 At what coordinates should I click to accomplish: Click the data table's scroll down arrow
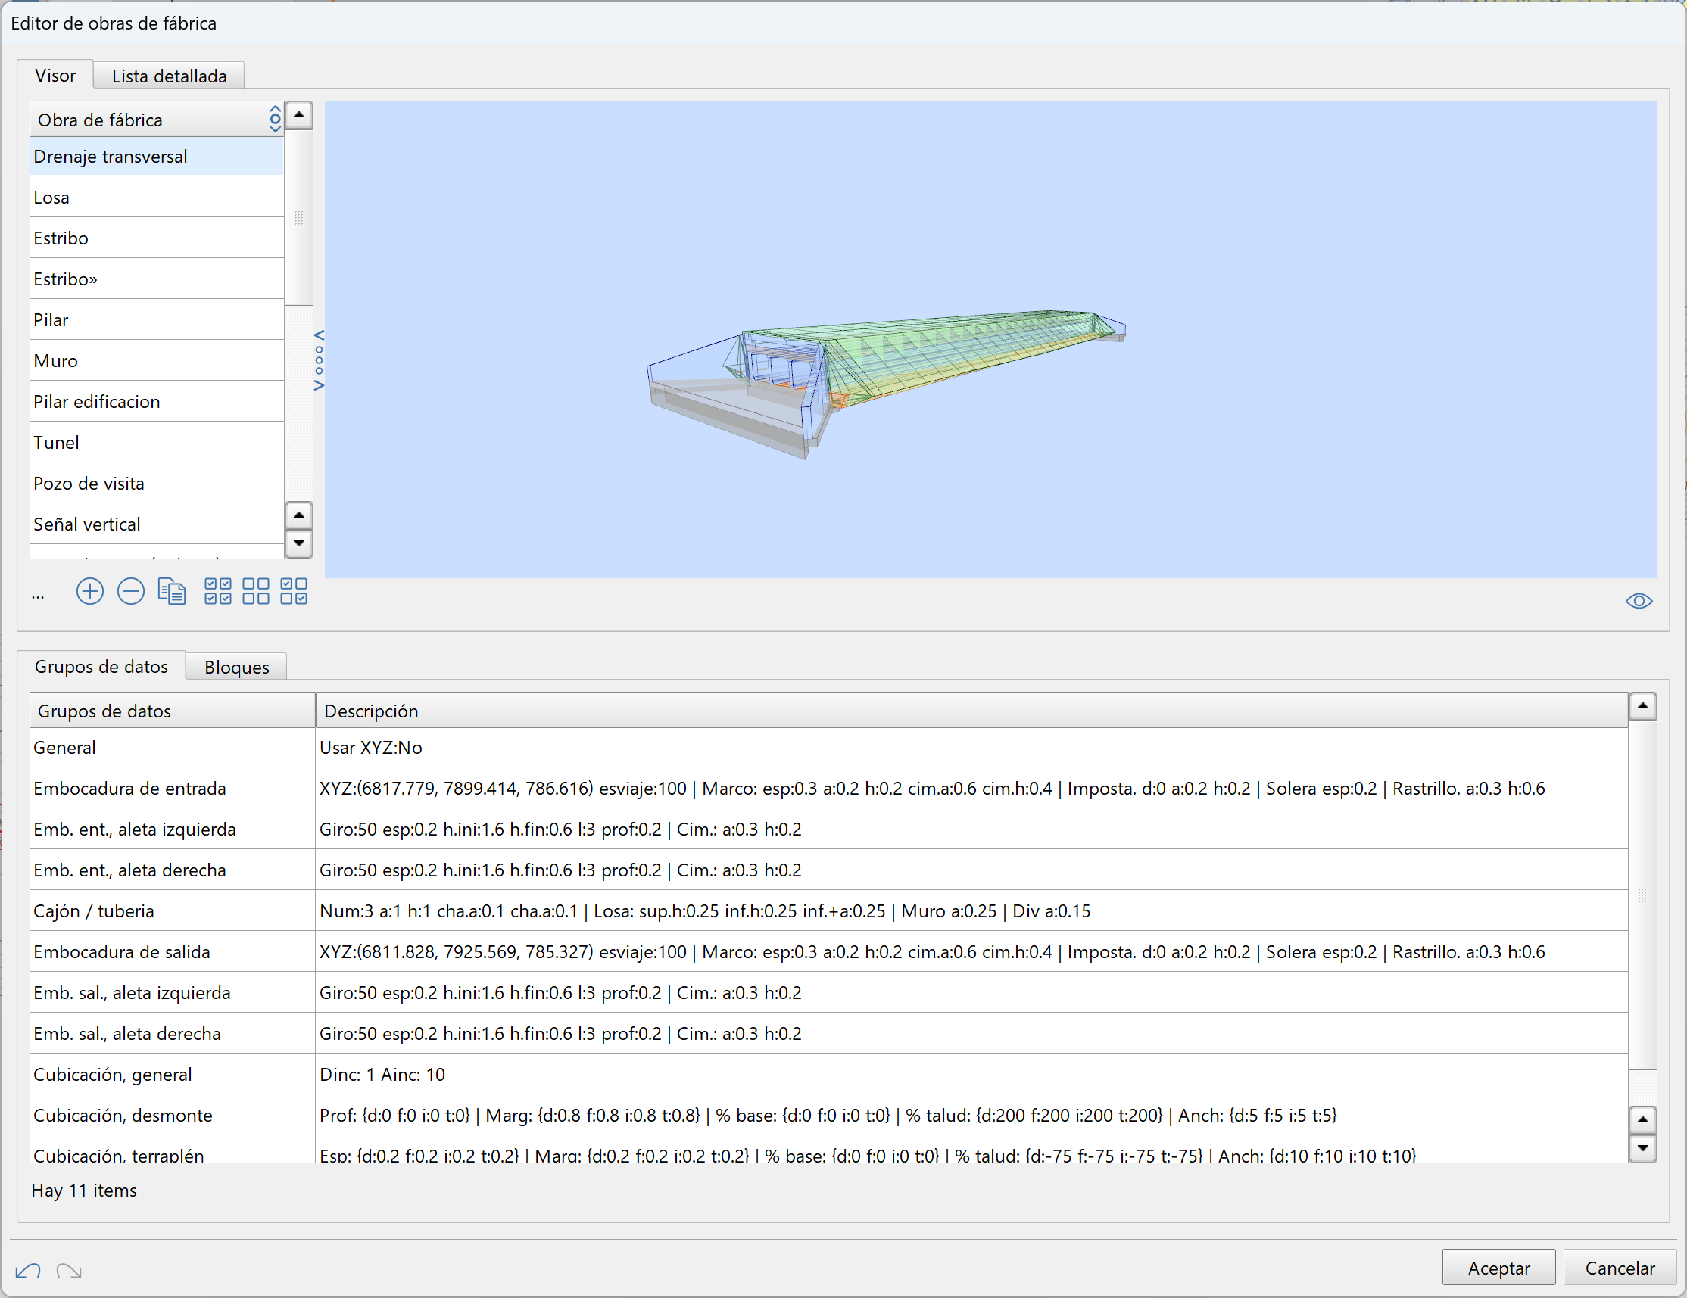coord(1642,1148)
